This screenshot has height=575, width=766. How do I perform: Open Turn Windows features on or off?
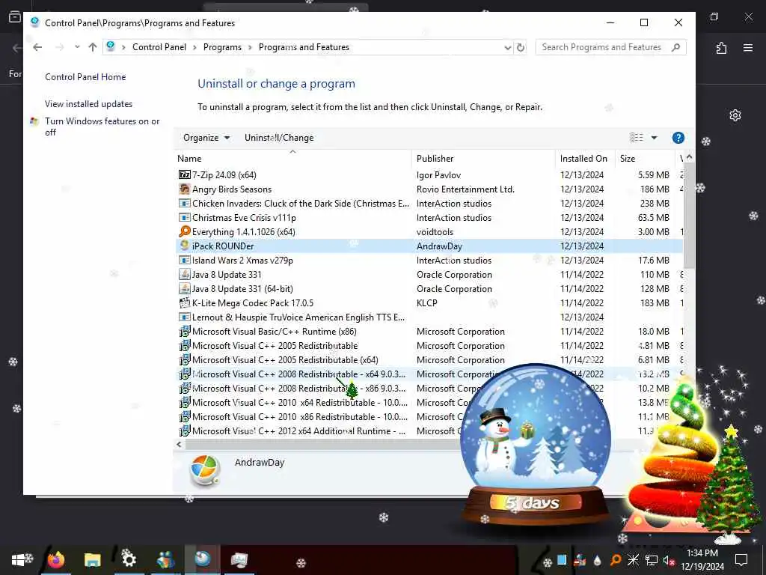coord(102,127)
